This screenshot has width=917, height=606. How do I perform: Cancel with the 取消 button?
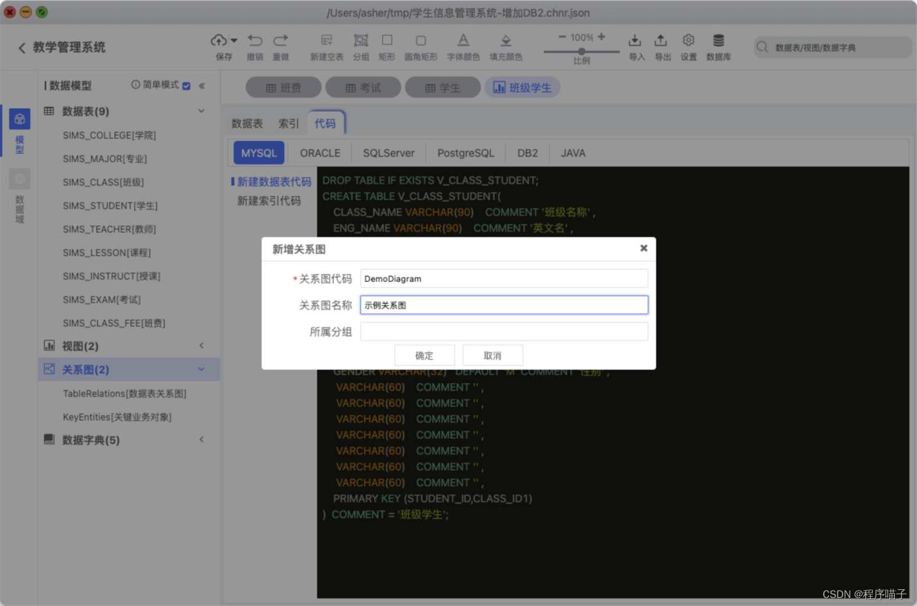(x=493, y=356)
